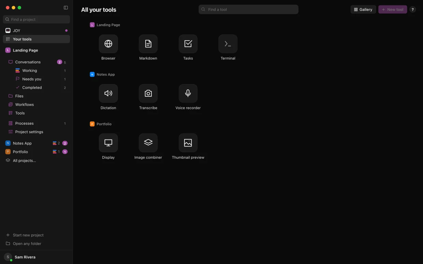The image size is (423, 264).
Task: Click the Portfolio group header
Action: click(x=101, y=124)
